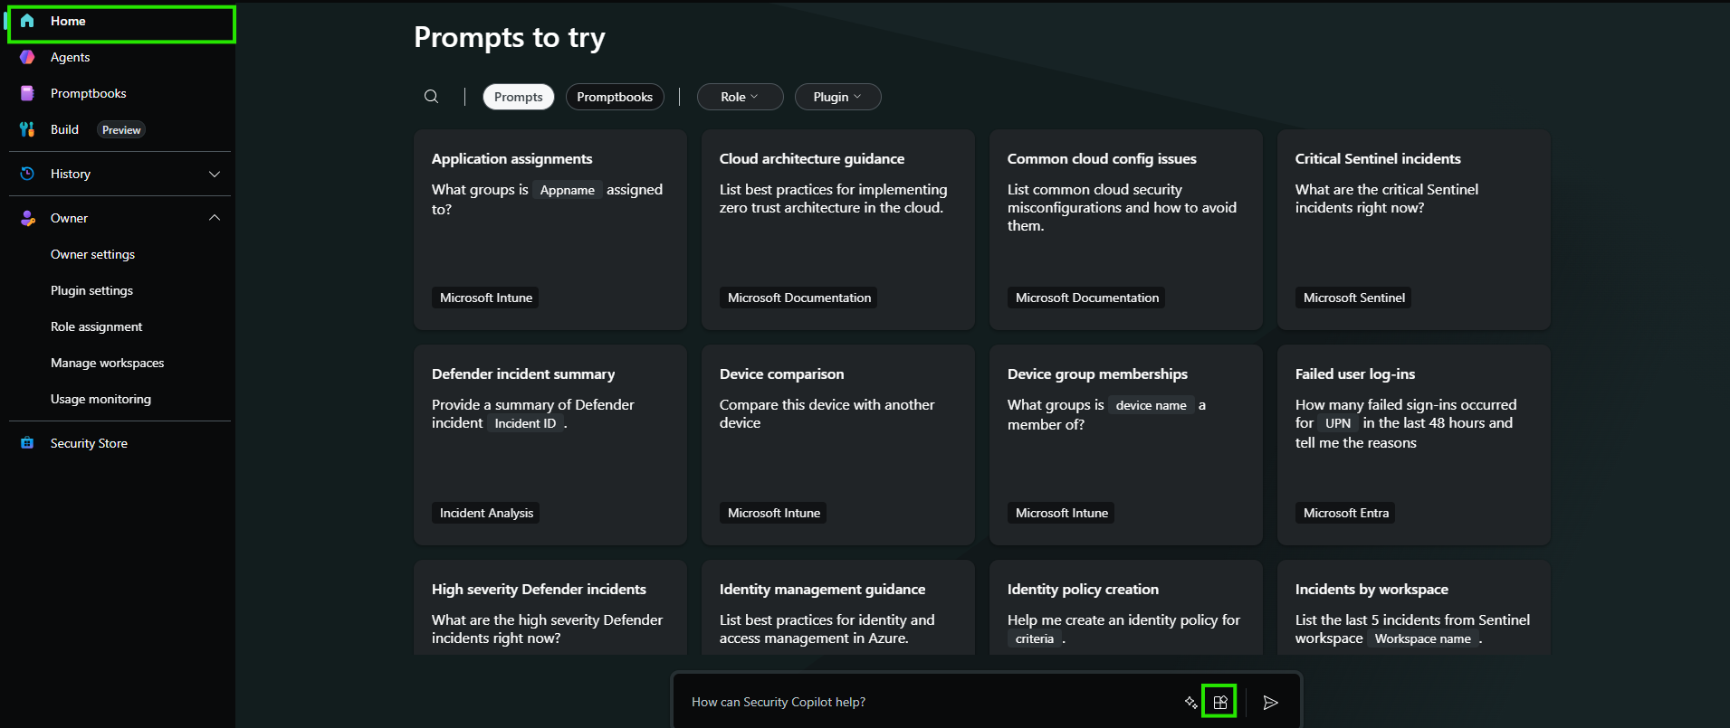
Task: Choose the Device comparison prompt card
Action: coord(838,445)
